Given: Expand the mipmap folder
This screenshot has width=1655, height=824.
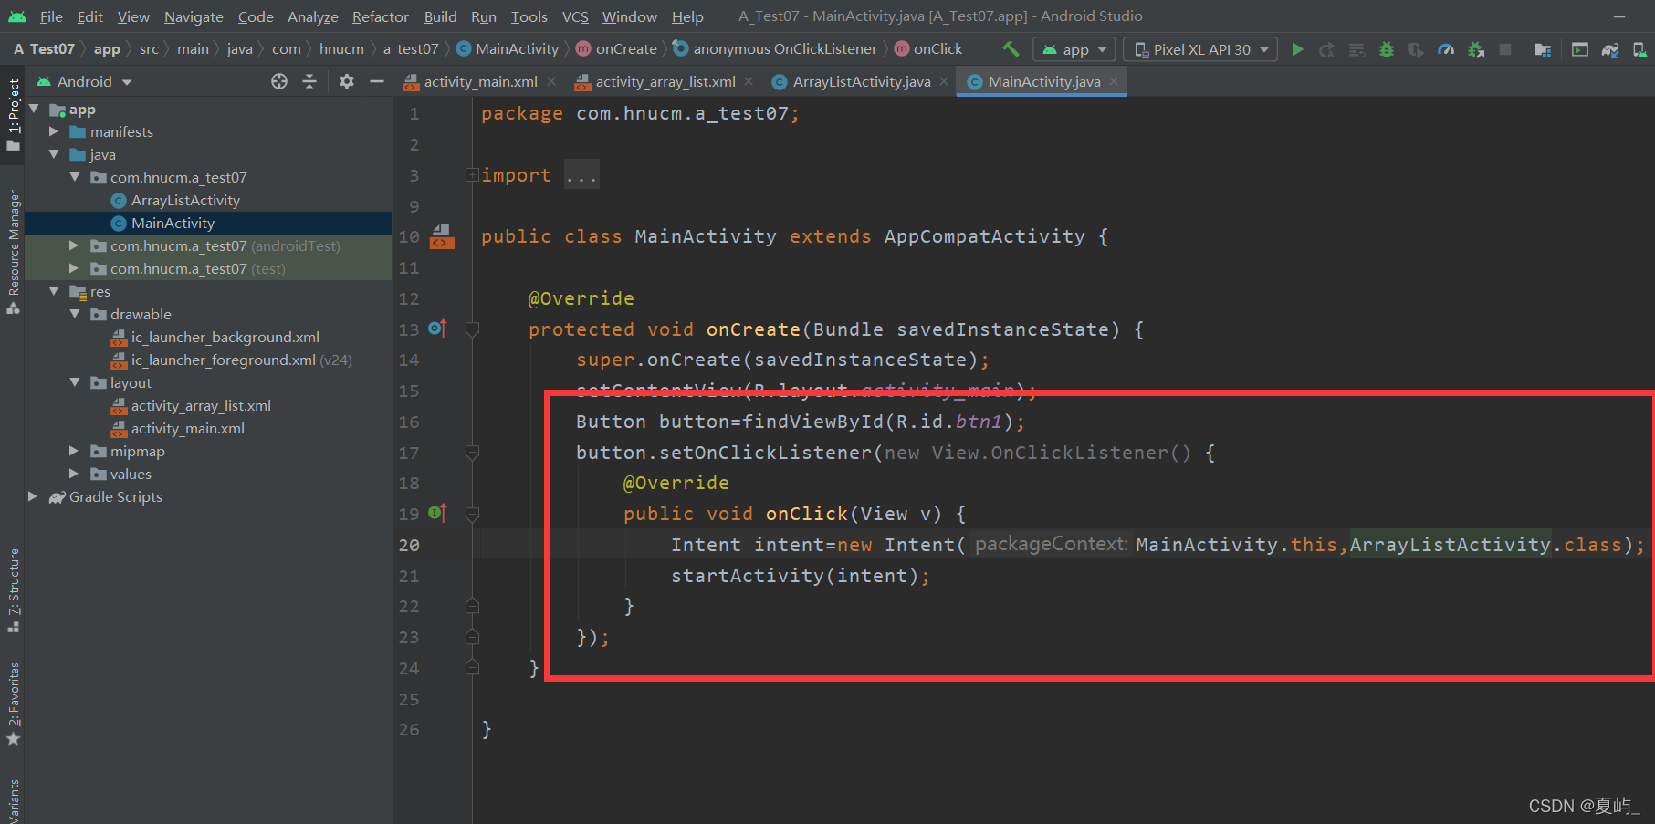Looking at the screenshot, I should [74, 451].
